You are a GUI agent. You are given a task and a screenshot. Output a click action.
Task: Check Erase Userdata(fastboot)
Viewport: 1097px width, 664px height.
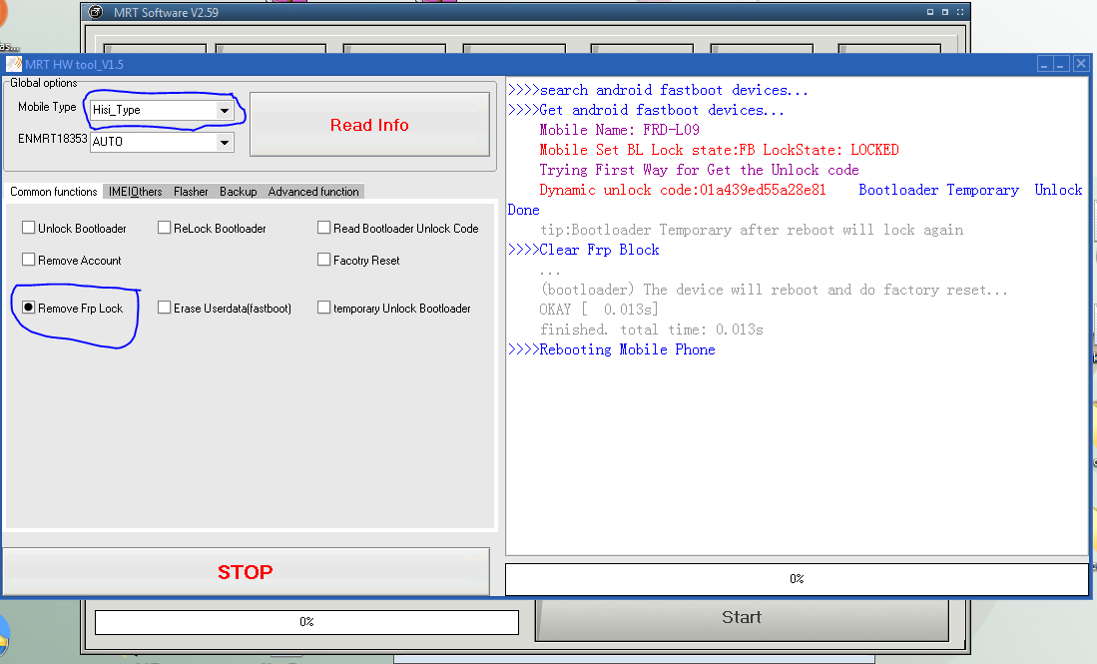click(x=165, y=308)
